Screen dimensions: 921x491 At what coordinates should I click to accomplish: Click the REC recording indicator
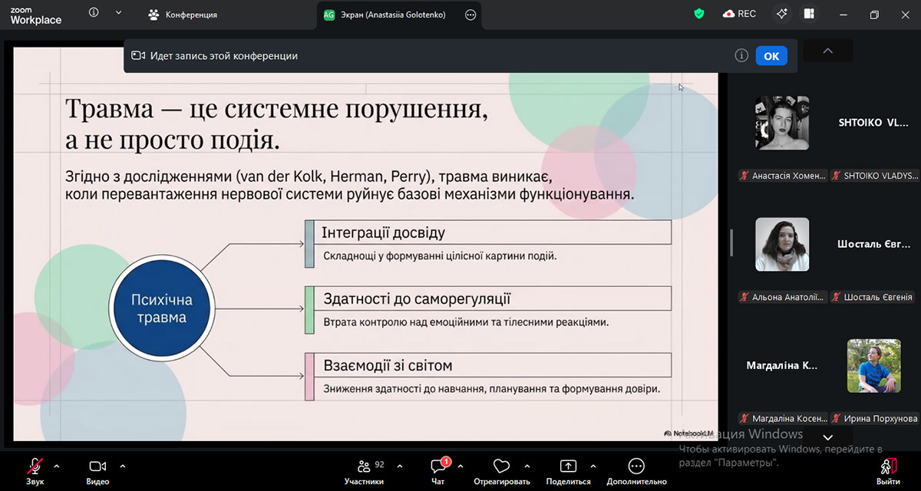(x=739, y=14)
